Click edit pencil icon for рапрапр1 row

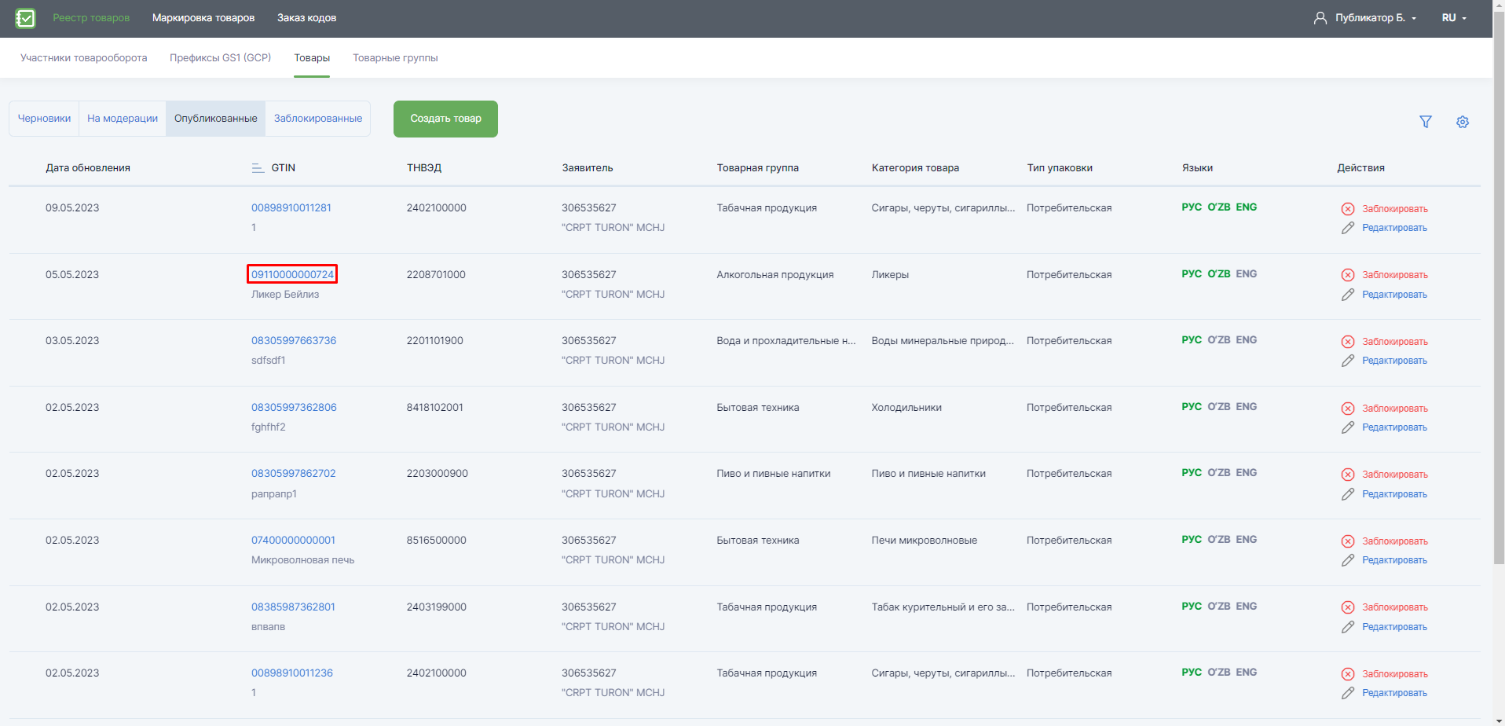click(x=1348, y=494)
